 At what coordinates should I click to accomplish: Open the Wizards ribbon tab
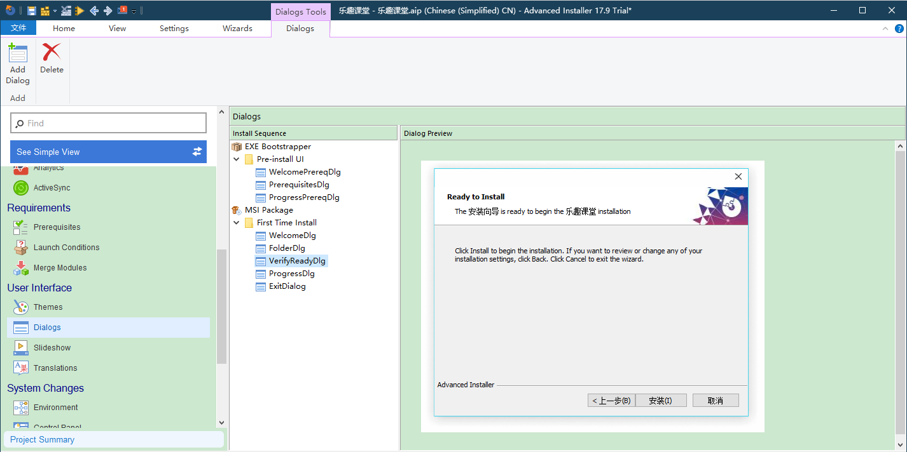click(x=238, y=29)
